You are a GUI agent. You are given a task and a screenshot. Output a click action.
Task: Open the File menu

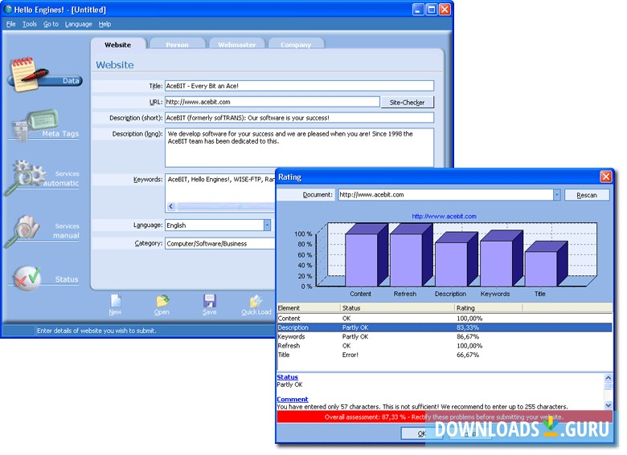(10, 24)
